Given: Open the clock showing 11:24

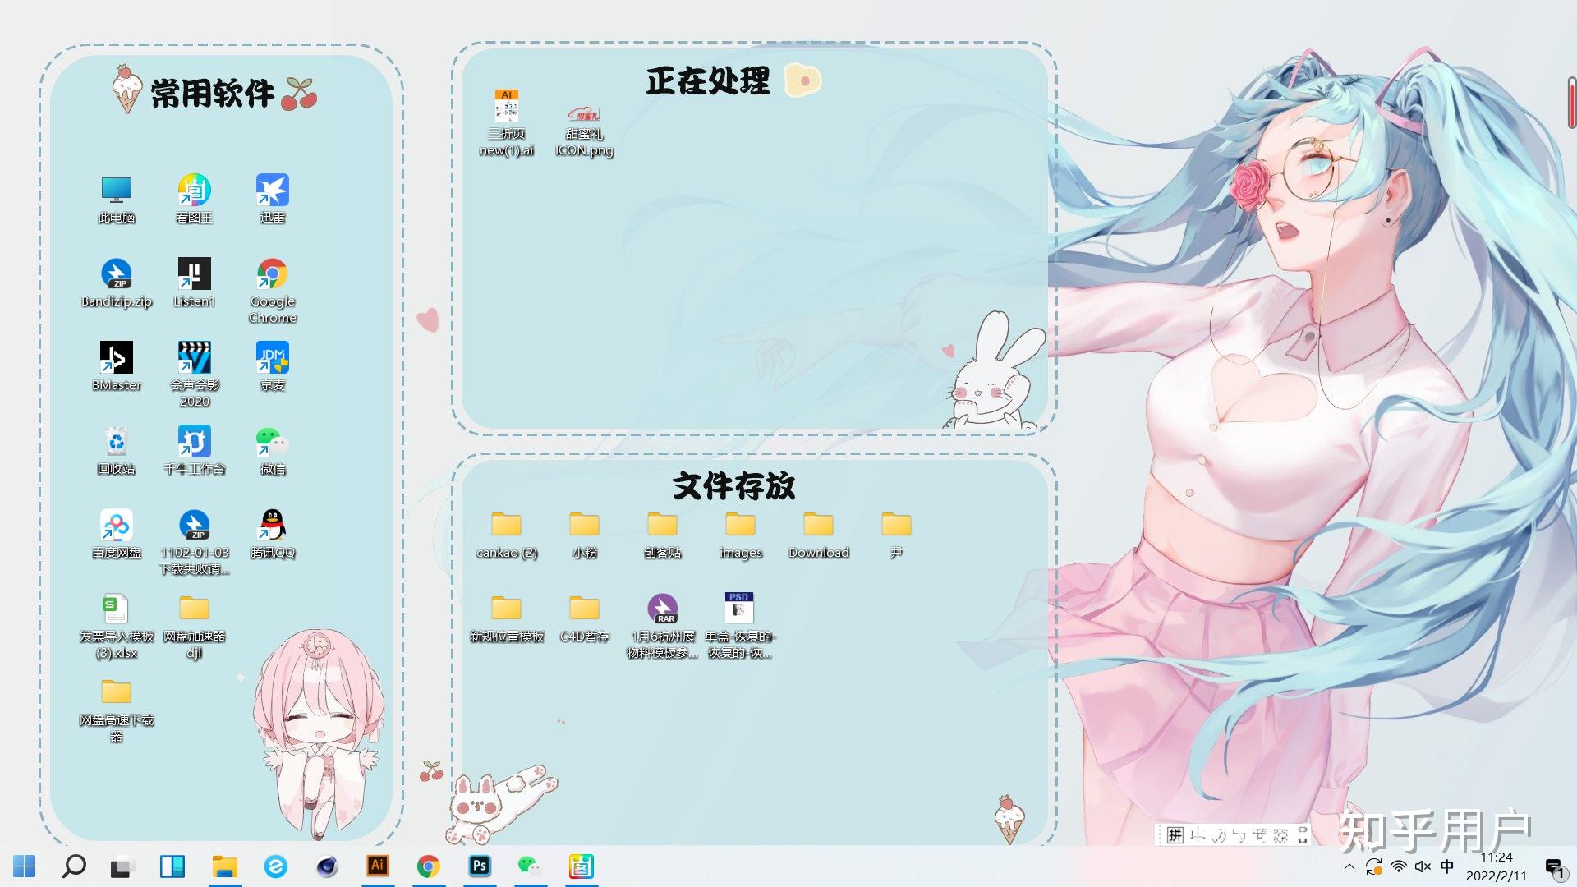Looking at the screenshot, I should tap(1497, 866).
